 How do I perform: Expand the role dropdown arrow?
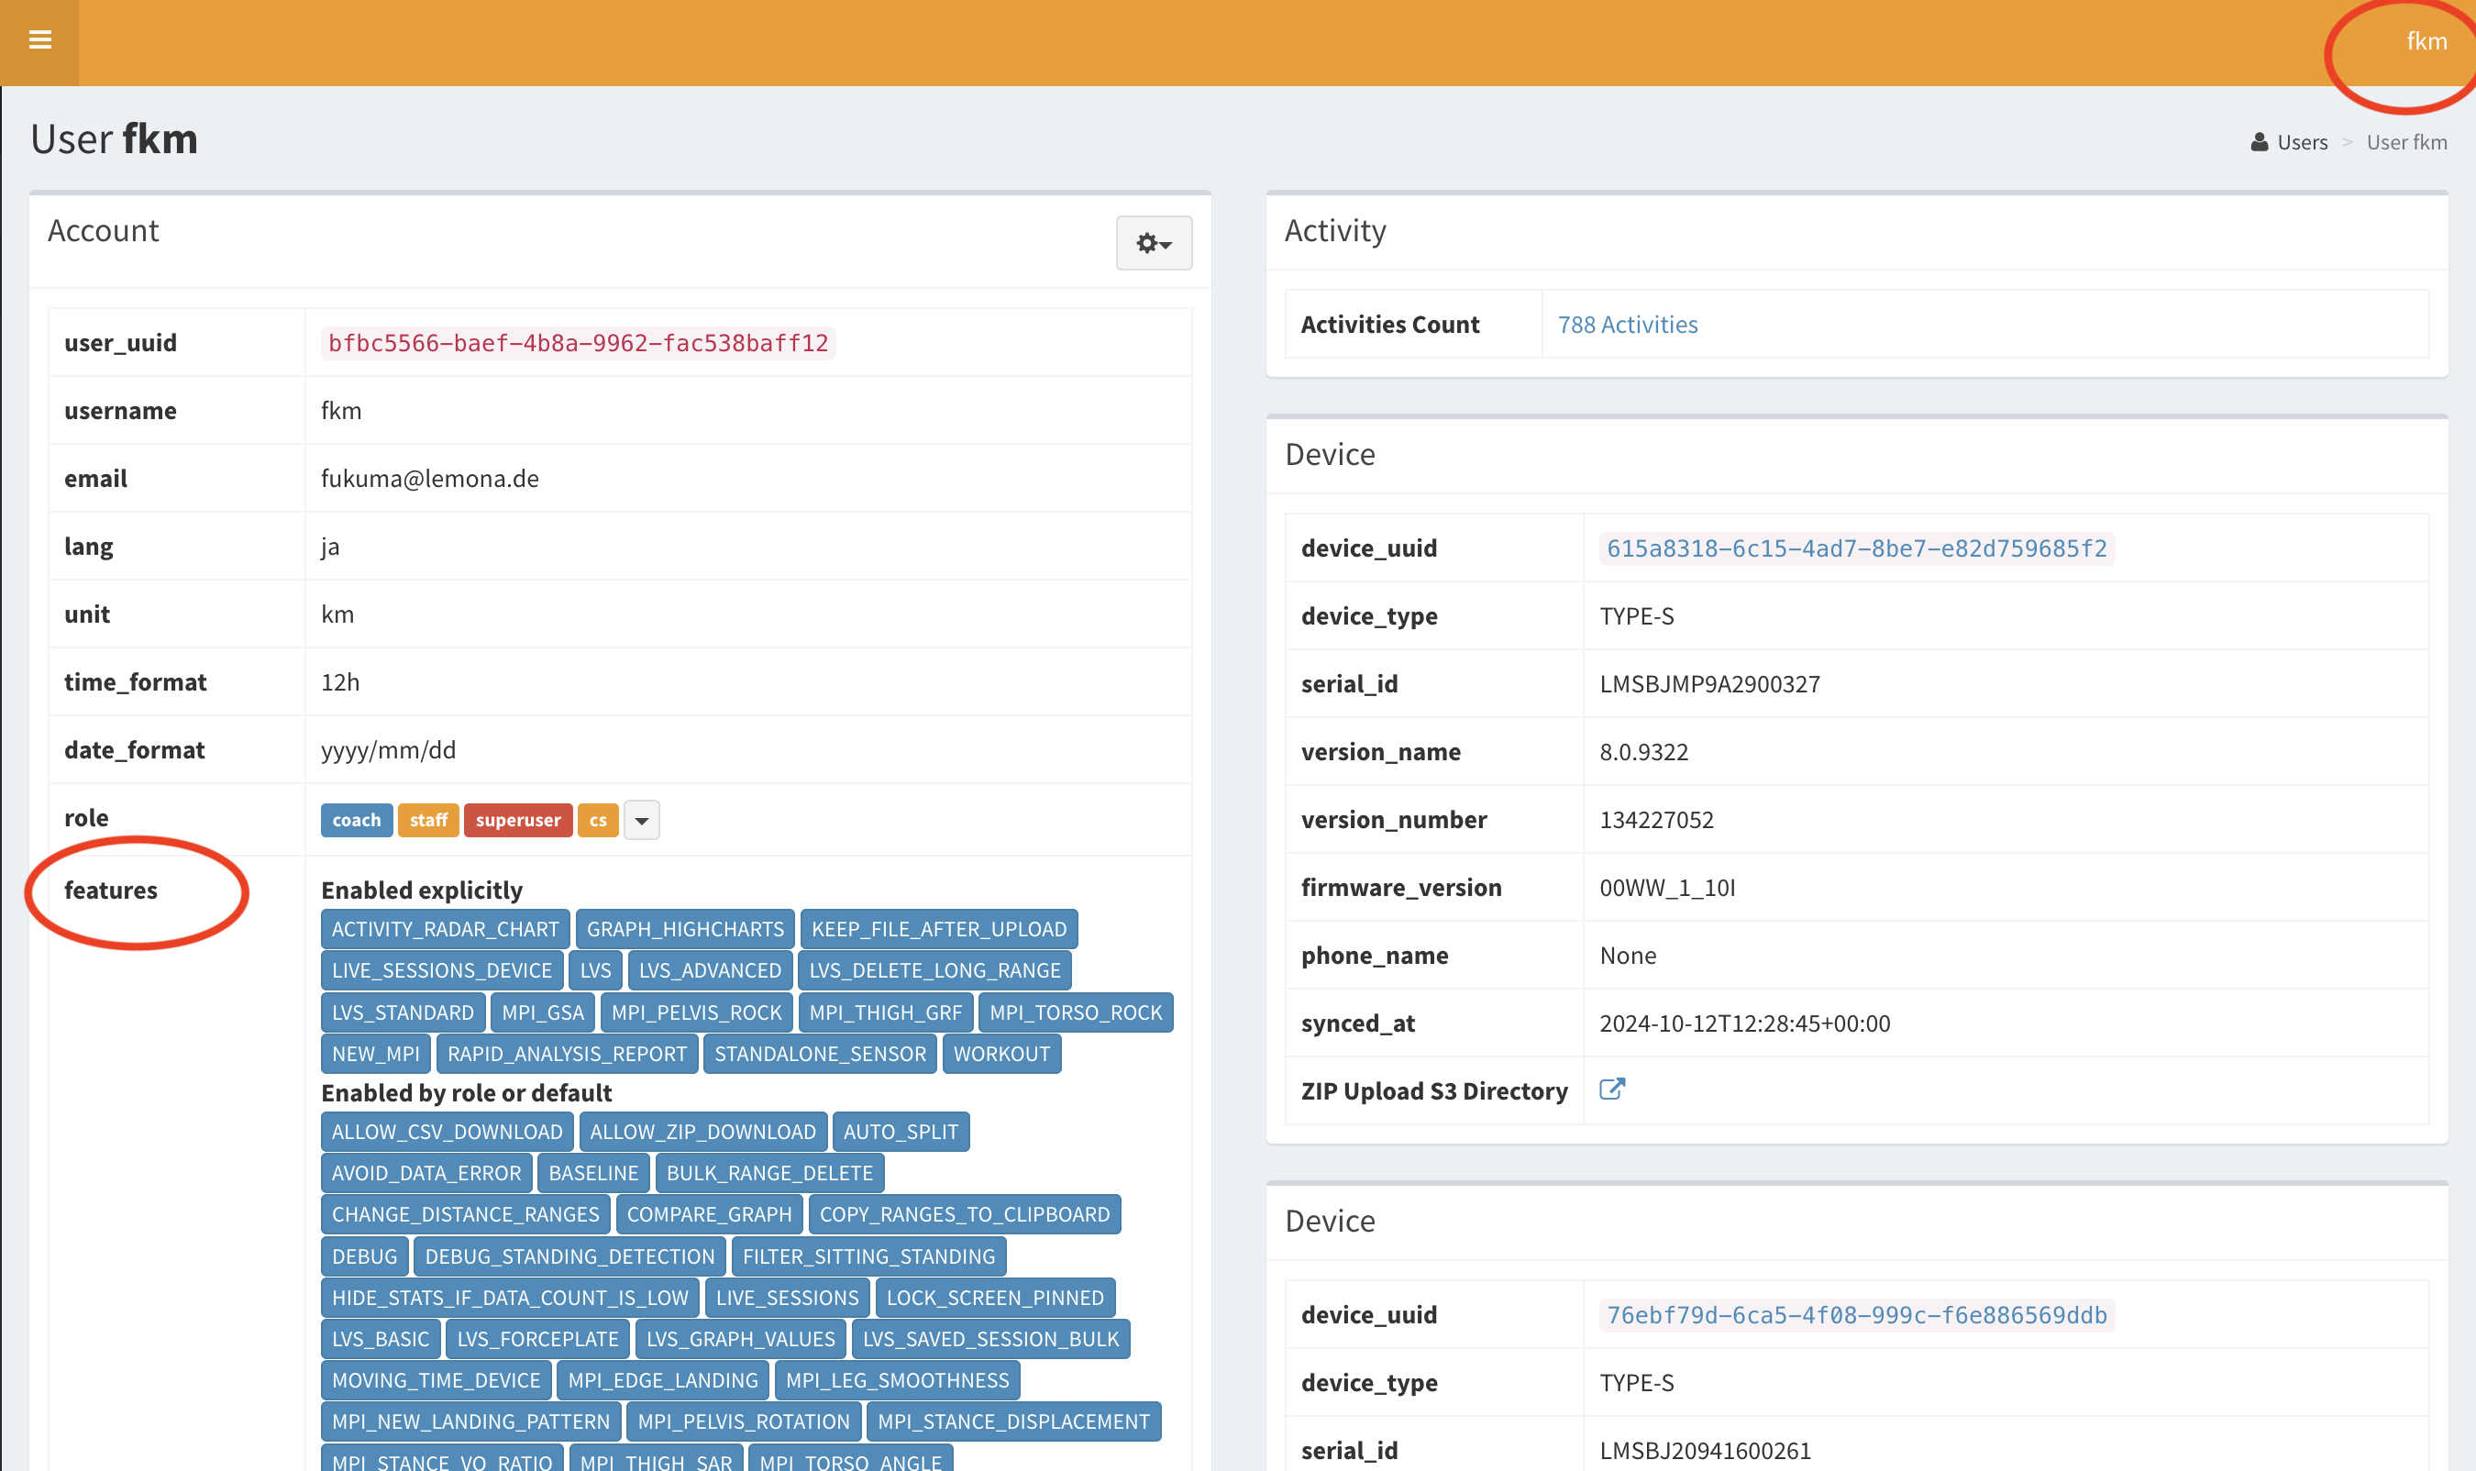(x=641, y=821)
